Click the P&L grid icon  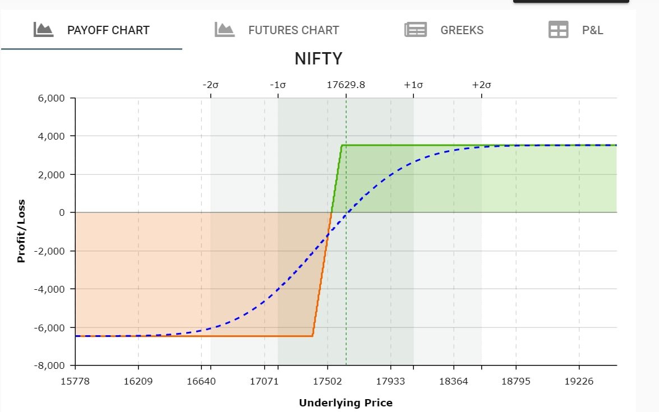click(x=558, y=30)
